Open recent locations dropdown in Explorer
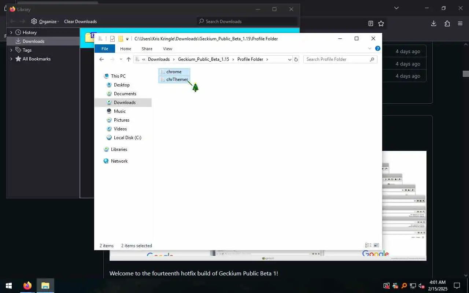Viewport: 469px width, 293px height. (x=121, y=59)
